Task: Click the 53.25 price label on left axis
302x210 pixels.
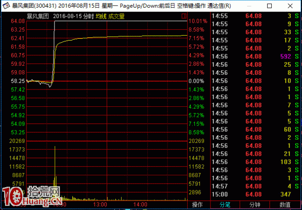Action: tap(18, 132)
